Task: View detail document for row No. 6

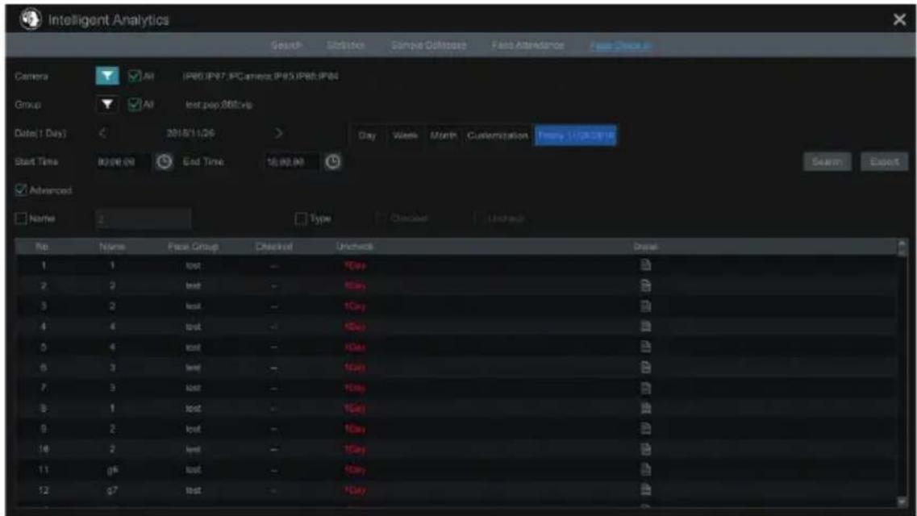Action: coord(646,368)
